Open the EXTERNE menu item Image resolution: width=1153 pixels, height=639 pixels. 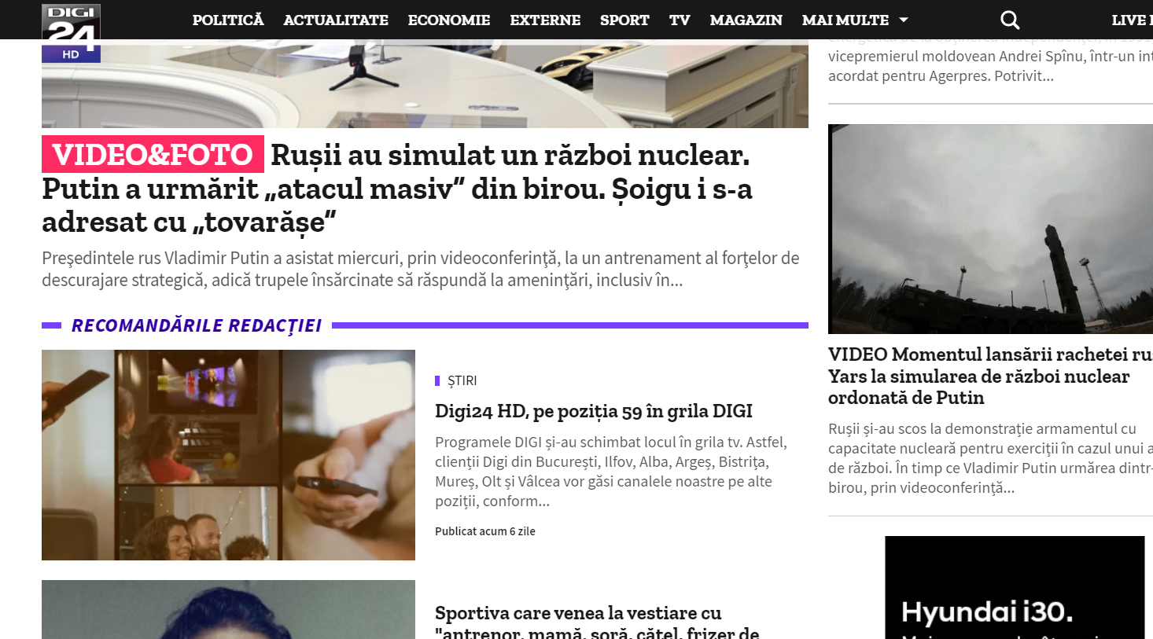click(x=545, y=20)
